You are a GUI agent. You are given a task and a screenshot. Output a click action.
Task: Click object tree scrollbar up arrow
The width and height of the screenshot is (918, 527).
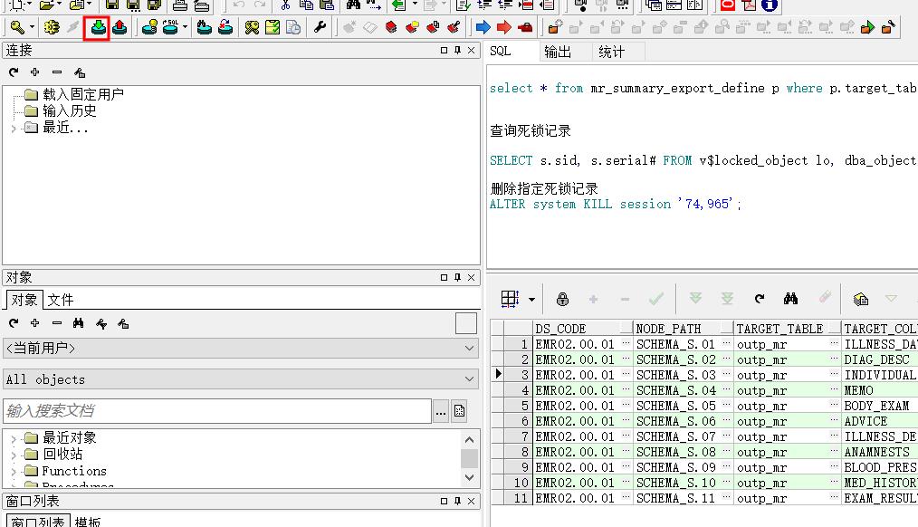click(469, 440)
